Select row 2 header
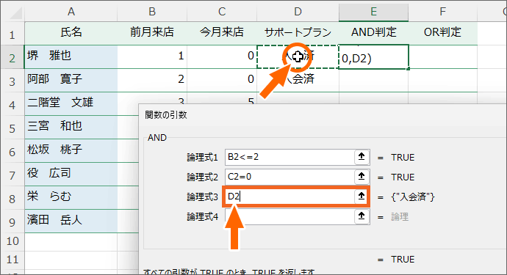This screenshot has width=507, height=275. [x=12, y=57]
